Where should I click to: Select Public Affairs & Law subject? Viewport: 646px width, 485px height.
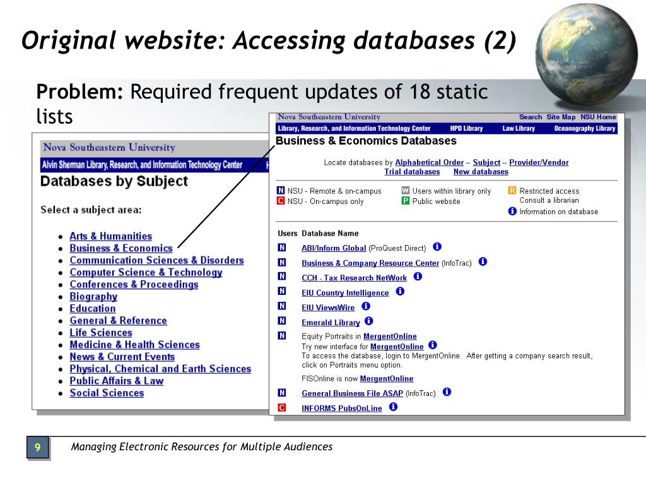[x=117, y=381]
